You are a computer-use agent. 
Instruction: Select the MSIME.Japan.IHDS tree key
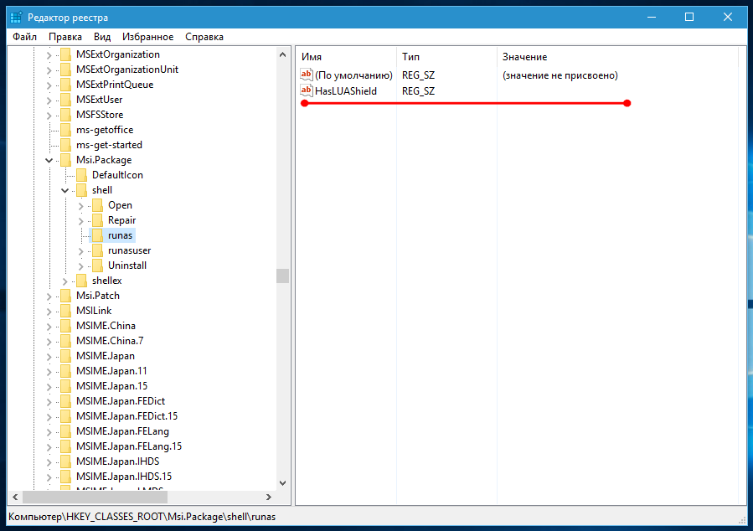[116, 461]
